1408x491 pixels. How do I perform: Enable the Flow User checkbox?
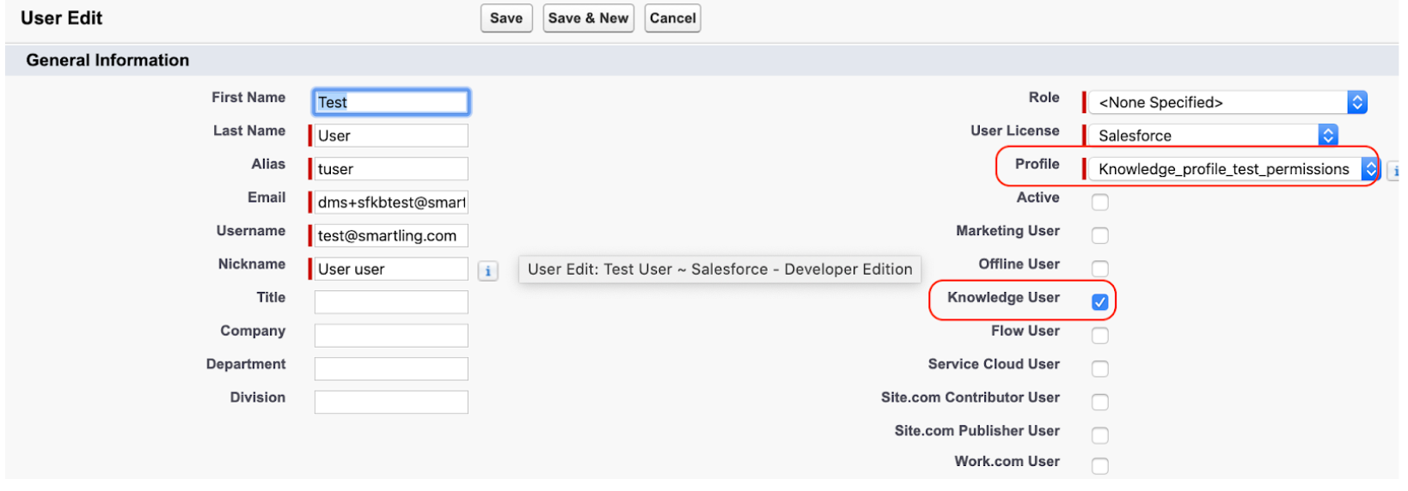click(1099, 336)
